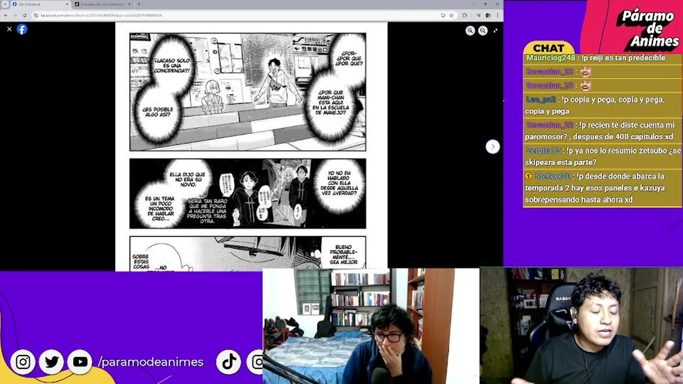Click username Zerpita12 in chat

(543, 150)
